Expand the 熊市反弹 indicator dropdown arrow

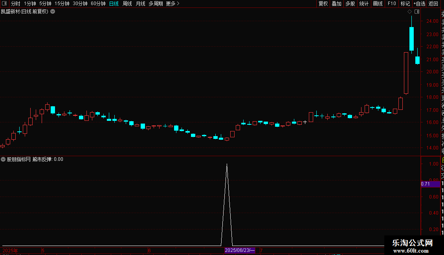coord(3,159)
